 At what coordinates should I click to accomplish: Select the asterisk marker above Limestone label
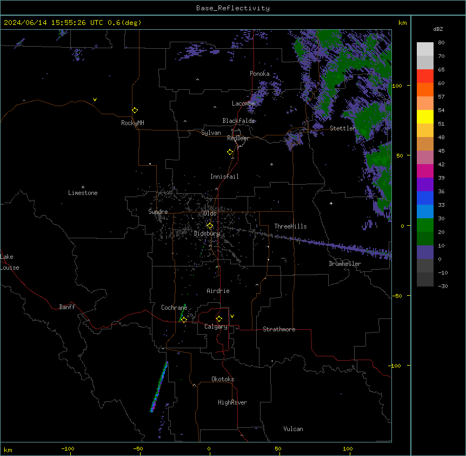pos(83,187)
